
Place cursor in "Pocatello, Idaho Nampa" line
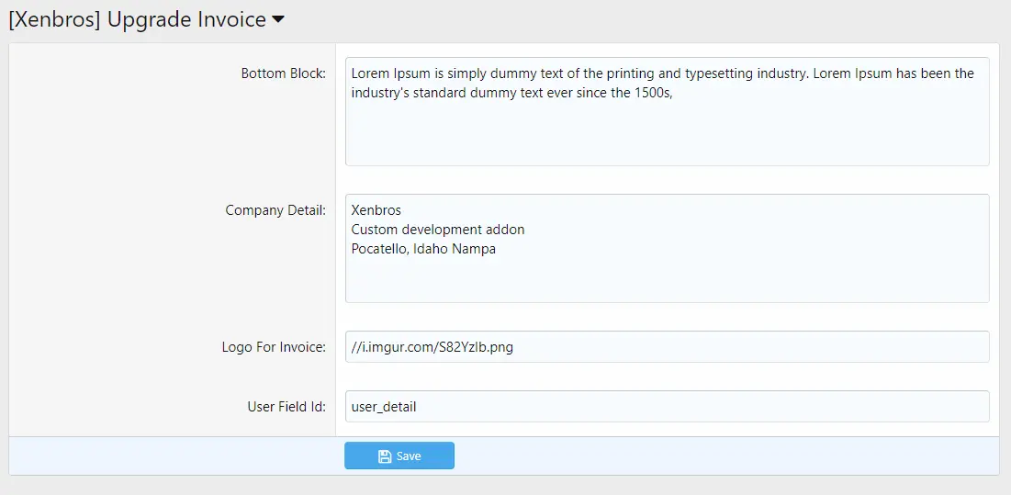click(423, 249)
